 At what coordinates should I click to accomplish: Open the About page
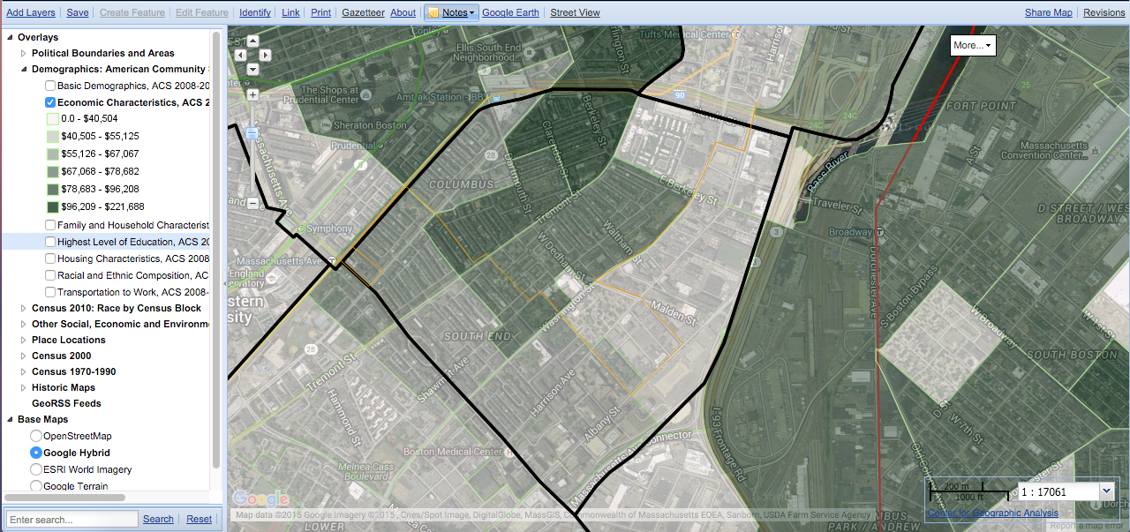403,13
